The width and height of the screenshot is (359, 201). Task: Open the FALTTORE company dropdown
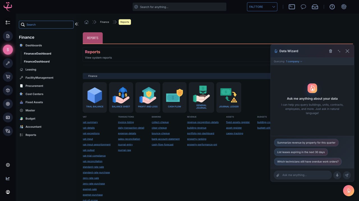(262, 7)
